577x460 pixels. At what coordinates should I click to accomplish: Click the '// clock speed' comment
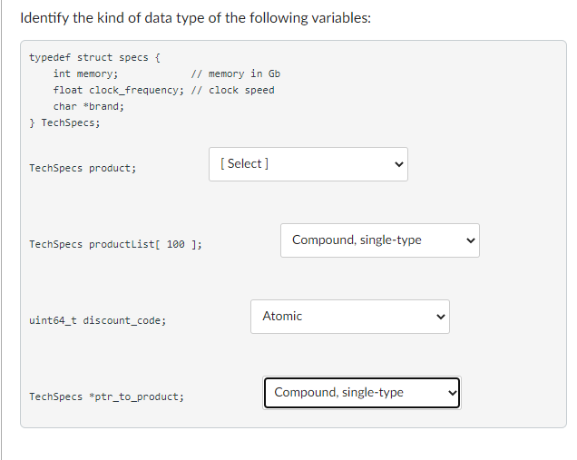pyautogui.click(x=232, y=90)
